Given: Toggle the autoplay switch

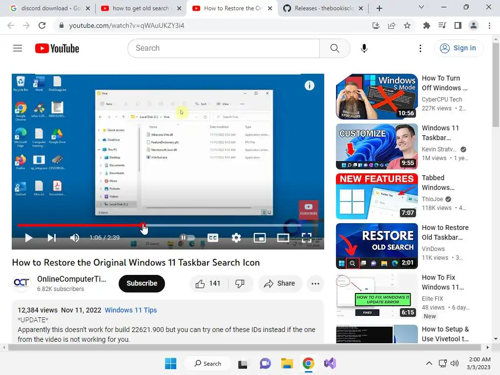Looking at the screenshot, I should [187, 238].
